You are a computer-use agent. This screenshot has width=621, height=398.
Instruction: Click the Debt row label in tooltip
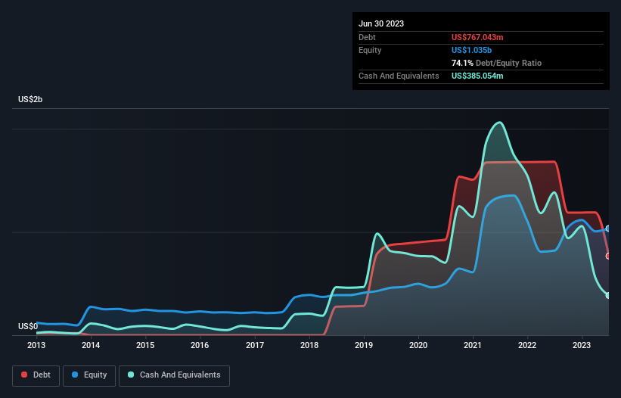(x=367, y=37)
